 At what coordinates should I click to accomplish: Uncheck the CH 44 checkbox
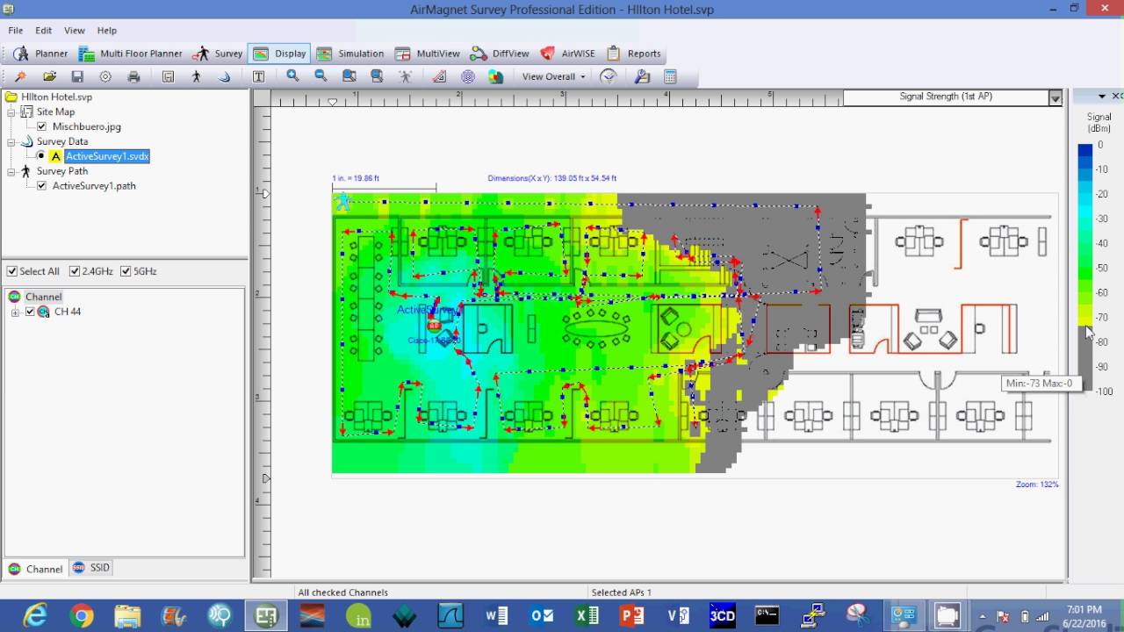(30, 312)
